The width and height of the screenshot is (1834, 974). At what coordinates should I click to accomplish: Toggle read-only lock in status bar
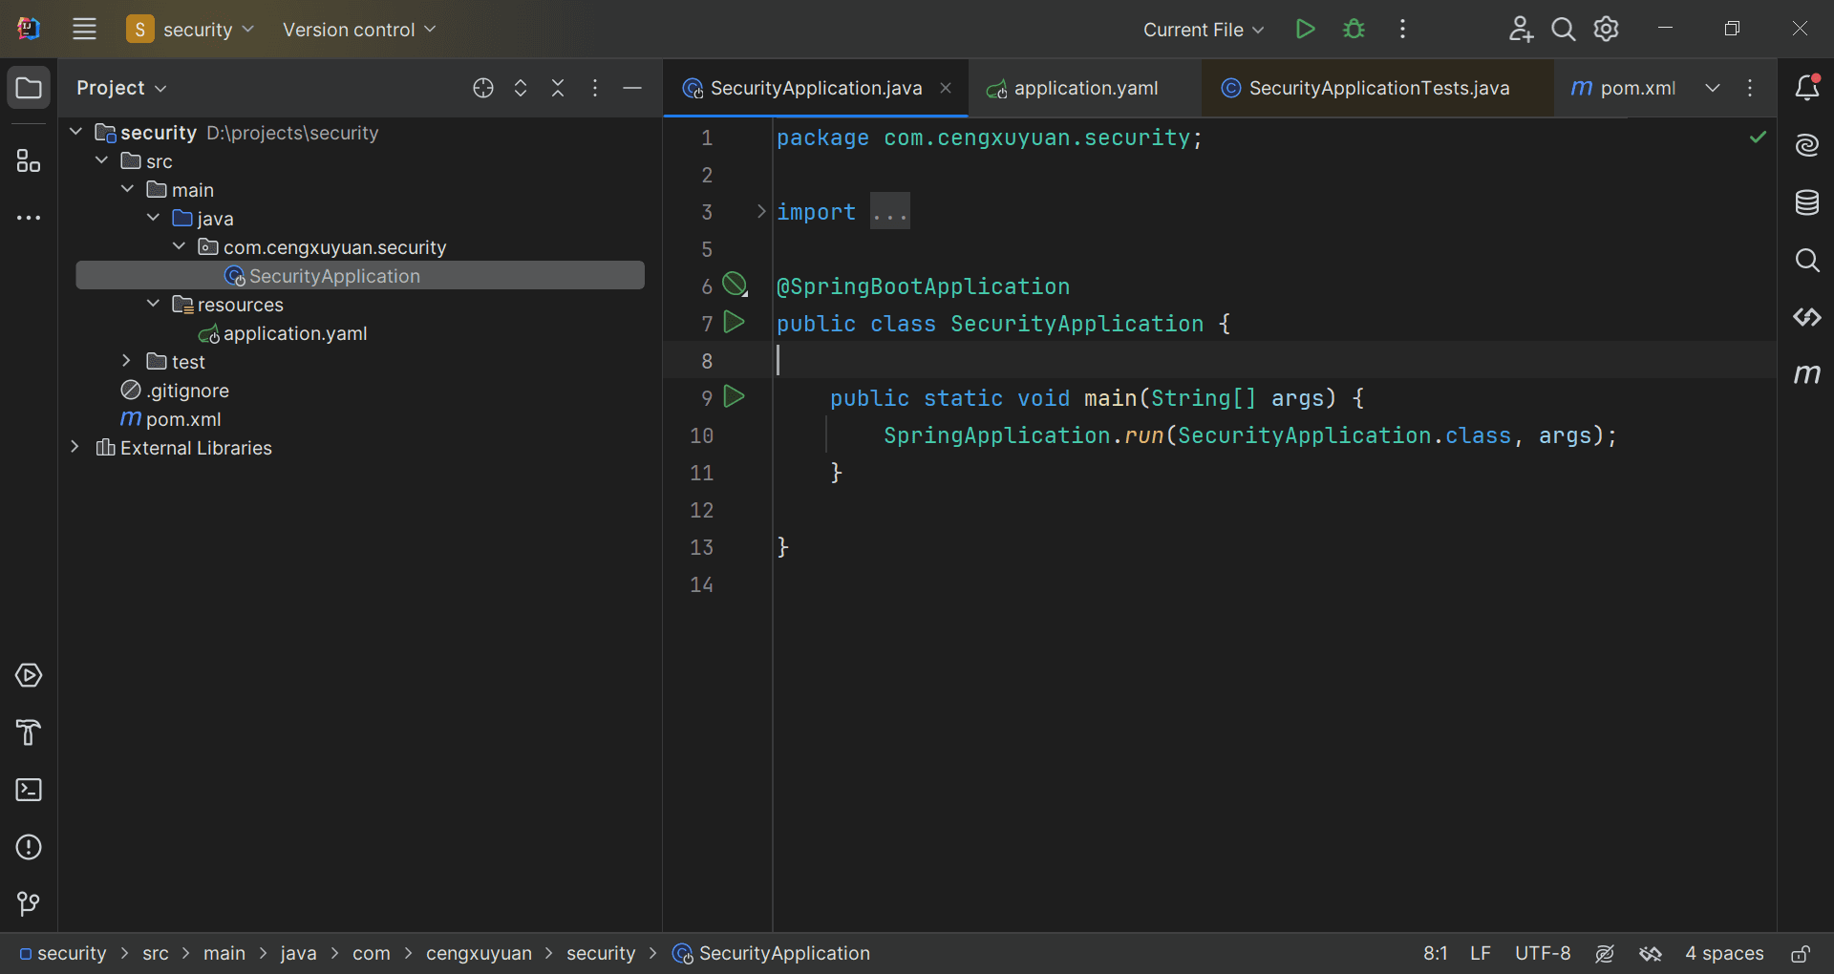(x=1801, y=953)
